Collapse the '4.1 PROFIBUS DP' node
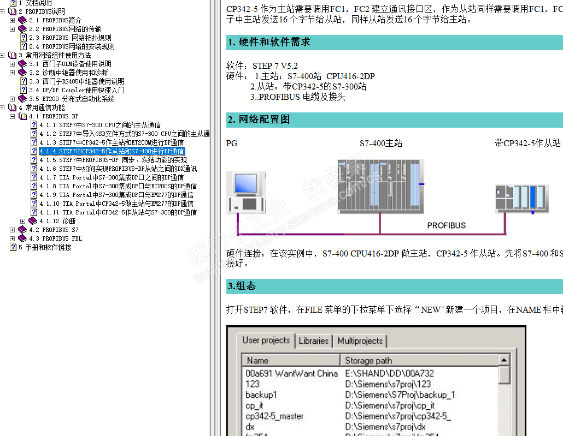The image size is (563, 436). [x=12, y=116]
